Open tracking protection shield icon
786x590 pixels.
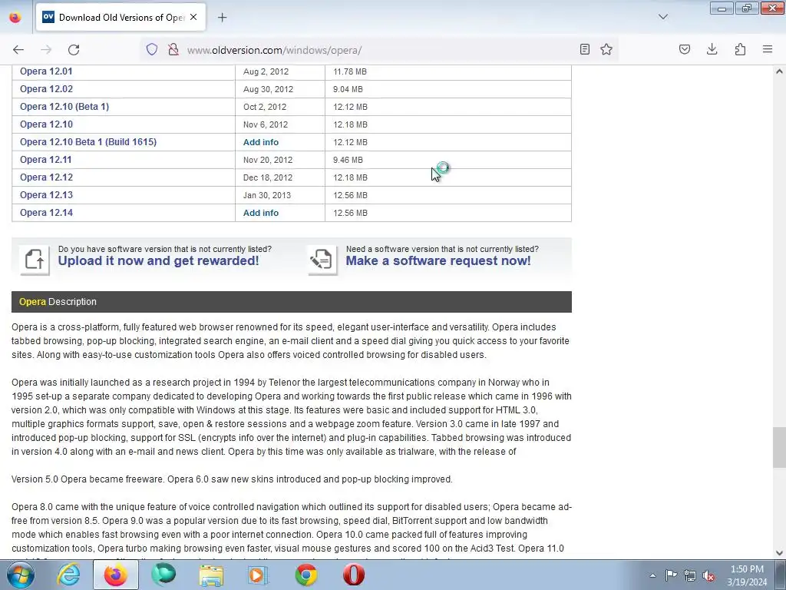coord(152,49)
